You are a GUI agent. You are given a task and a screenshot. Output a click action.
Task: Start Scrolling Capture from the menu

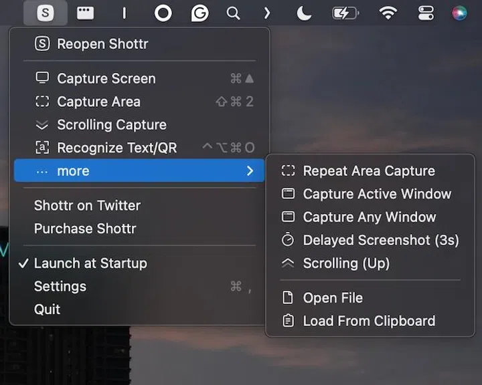pyautogui.click(x=139, y=124)
